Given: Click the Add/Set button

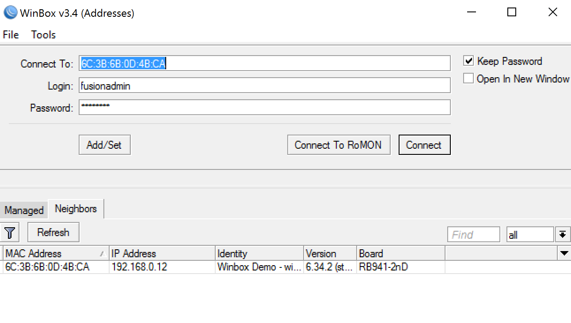Looking at the screenshot, I should (x=105, y=145).
